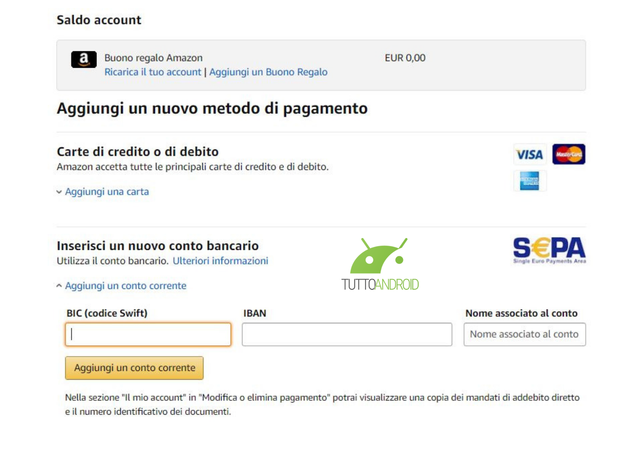Click into the IBAN input field
This screenshot has height=476, width=635.
pos(347,335)
